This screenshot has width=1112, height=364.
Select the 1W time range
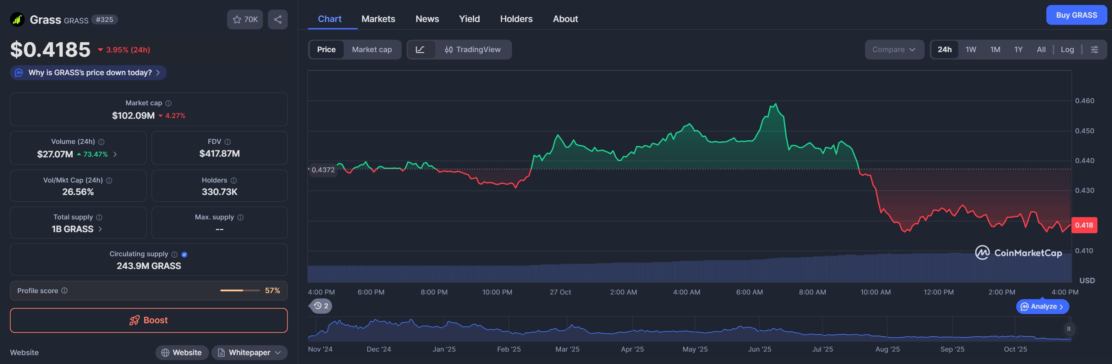point(970,50)
